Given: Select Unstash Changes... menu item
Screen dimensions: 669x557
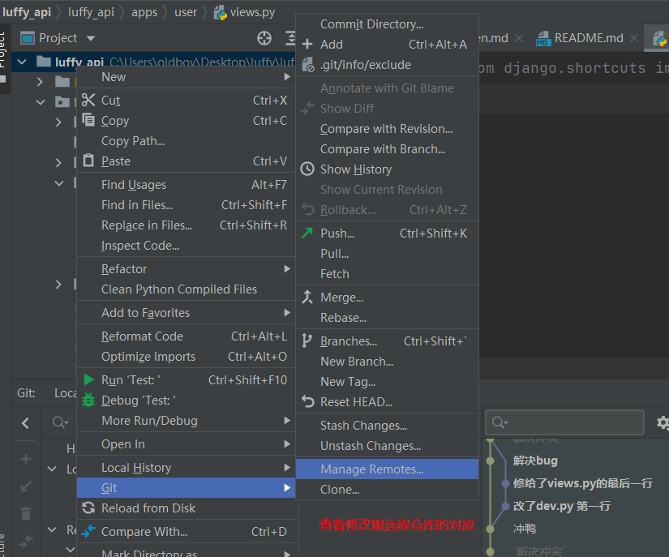Looking at the screenshot, I should point(387,446).
